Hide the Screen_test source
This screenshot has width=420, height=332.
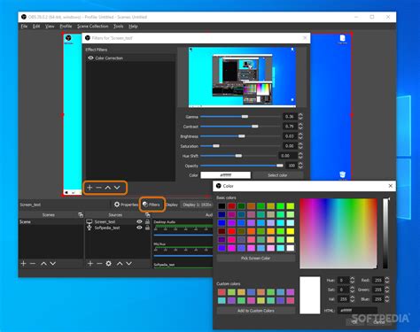pyautogui.click(x=139, y=221)
